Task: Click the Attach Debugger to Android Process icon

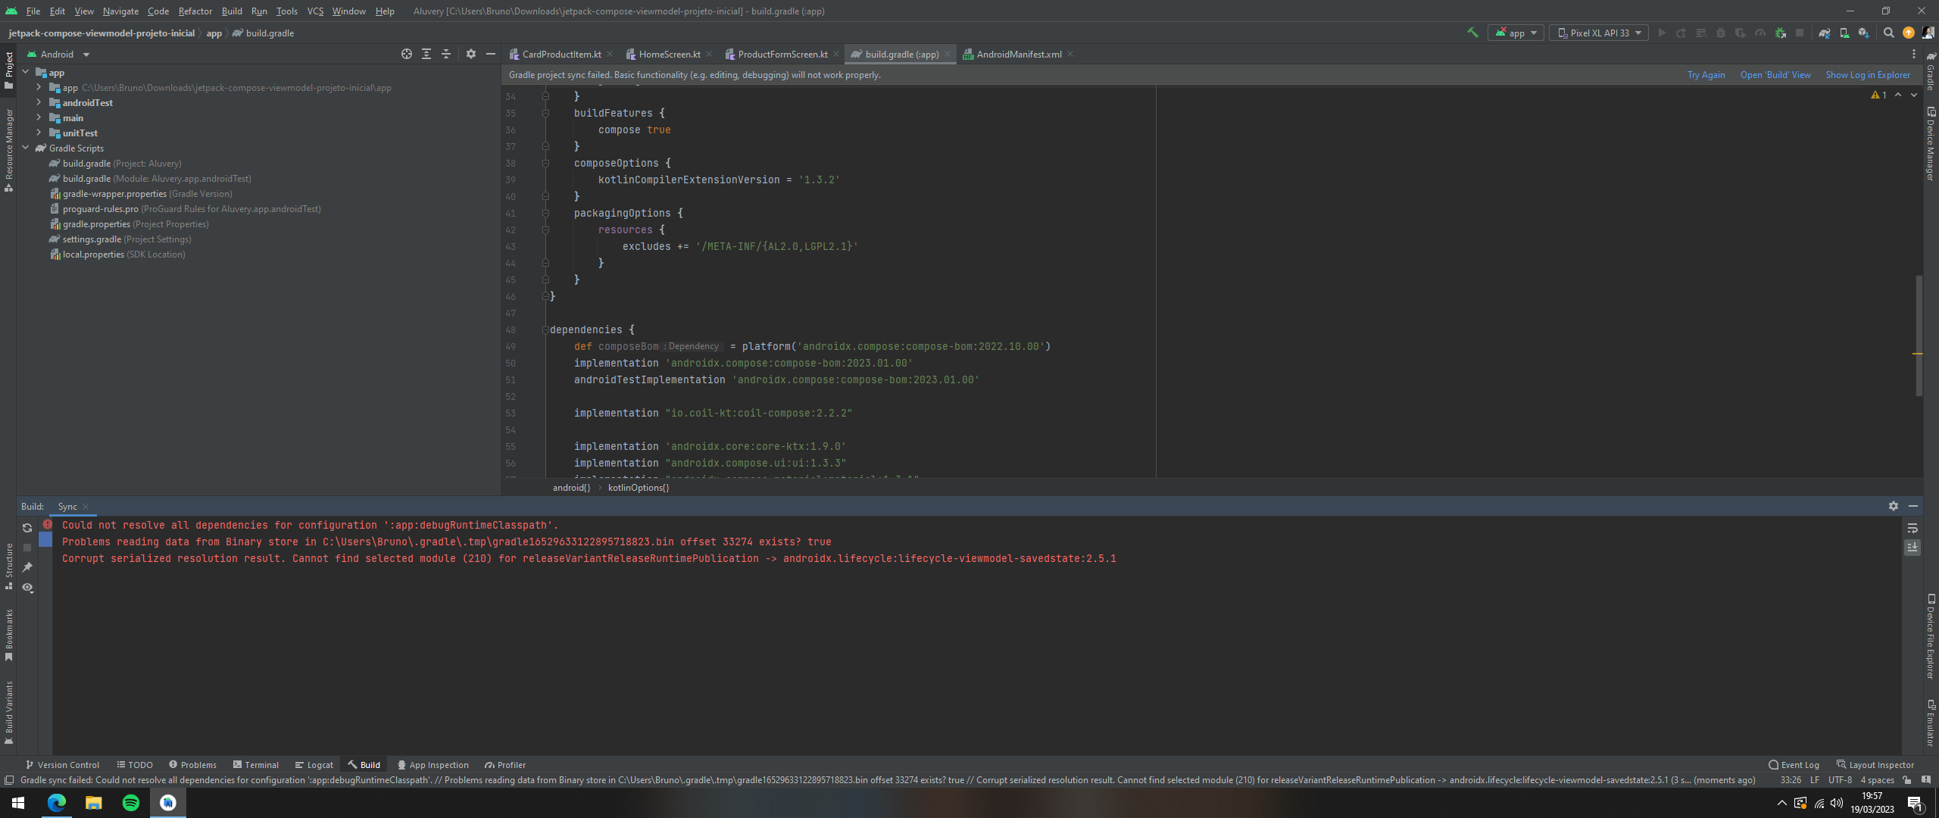Action: tap(1780, 33)
